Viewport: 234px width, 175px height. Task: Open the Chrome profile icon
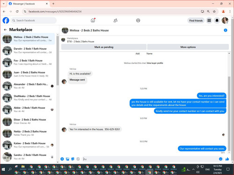pyautogui.click(x=223, y=11)
